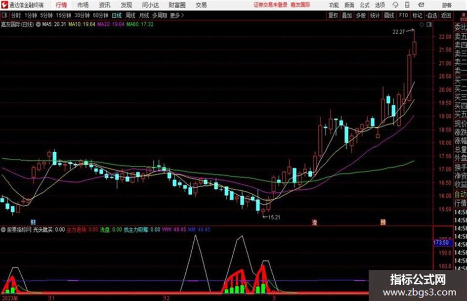Click the 画线 drawing button
The width and height of the screenshot is (467, 301).
[389, 15]
